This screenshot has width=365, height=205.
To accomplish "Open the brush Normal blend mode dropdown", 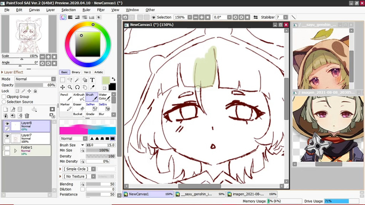I will click(85, 139).
